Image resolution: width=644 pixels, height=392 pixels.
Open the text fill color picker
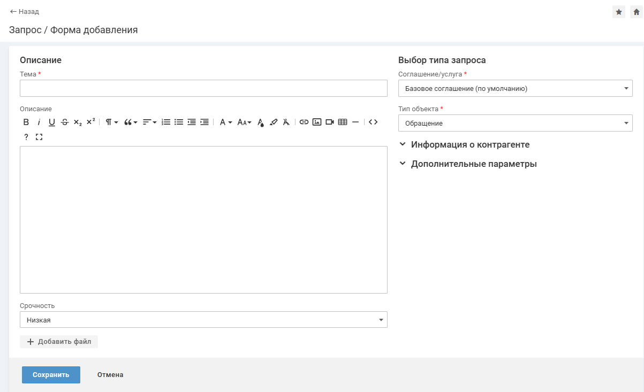point(261,122)
